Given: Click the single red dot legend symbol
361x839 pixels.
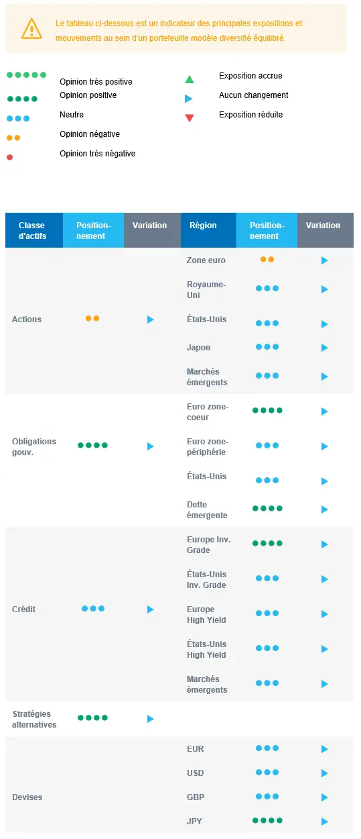Looking at the screenshot, I should [10, 157].
